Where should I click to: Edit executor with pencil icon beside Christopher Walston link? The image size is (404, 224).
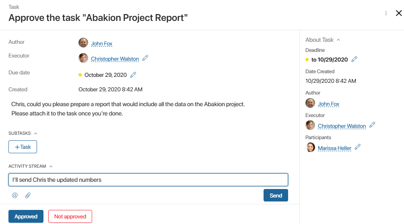pos(145,58)
